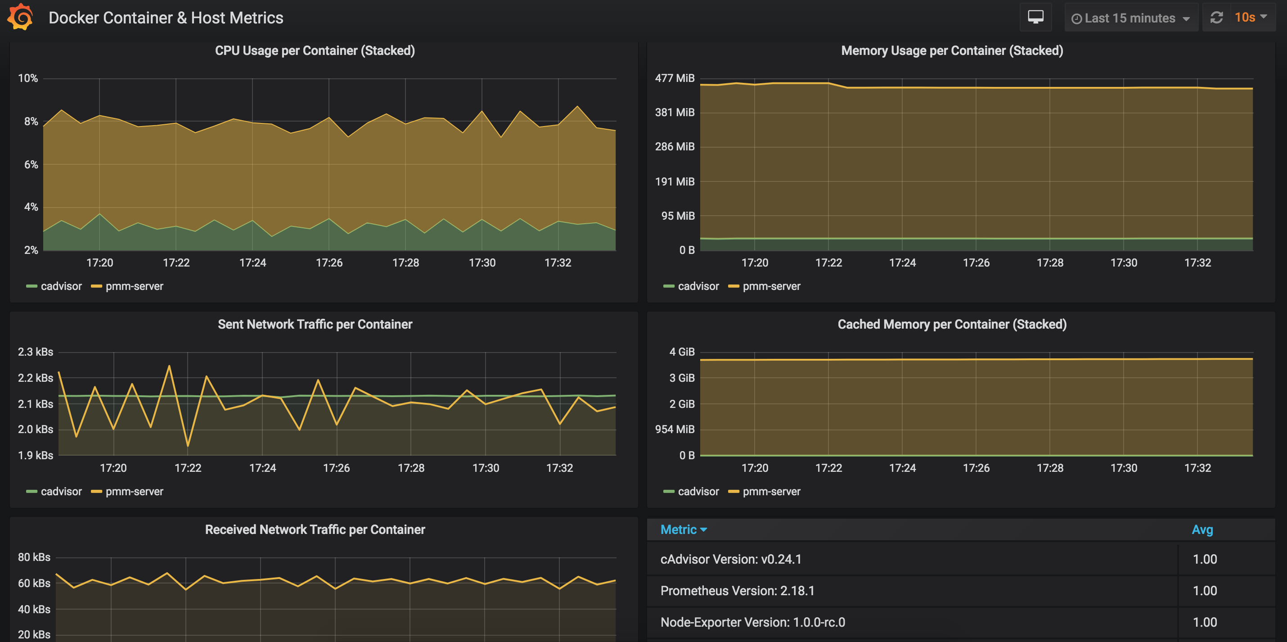
Task: Sort table by Avg column header
Action: [1201, 529]
